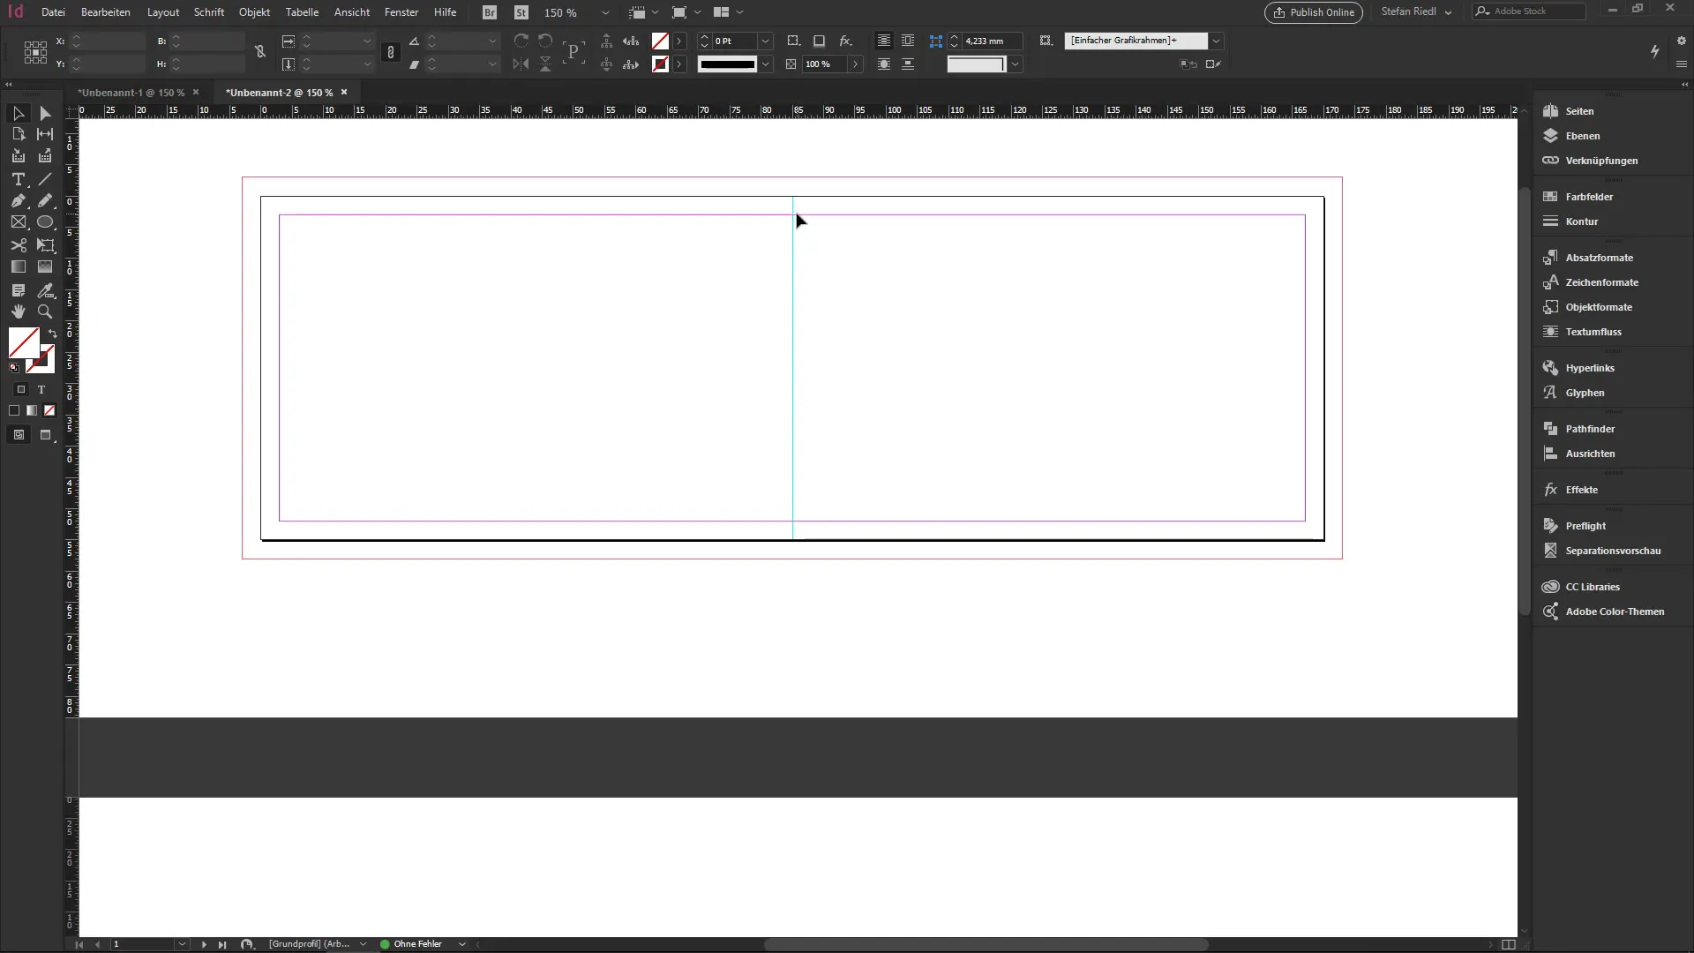Select the Pencil tool
This screenshot has height=953, width=1694.
click(x=45, y=201)
